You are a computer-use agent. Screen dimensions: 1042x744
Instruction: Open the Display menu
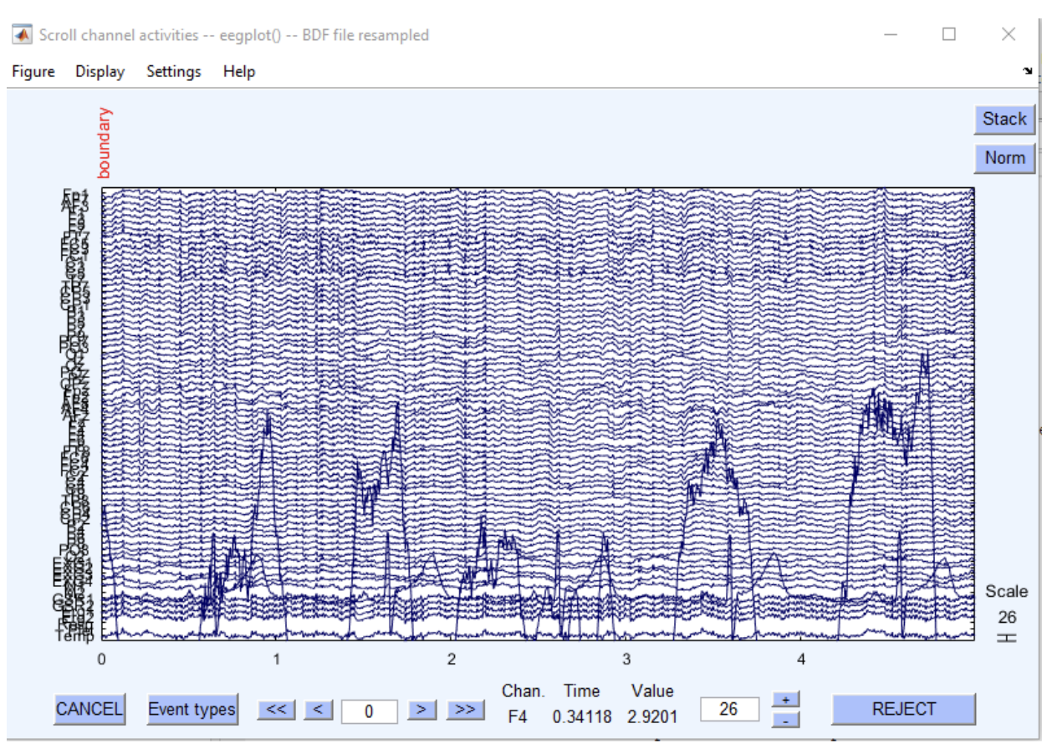(x=100, y=72)
